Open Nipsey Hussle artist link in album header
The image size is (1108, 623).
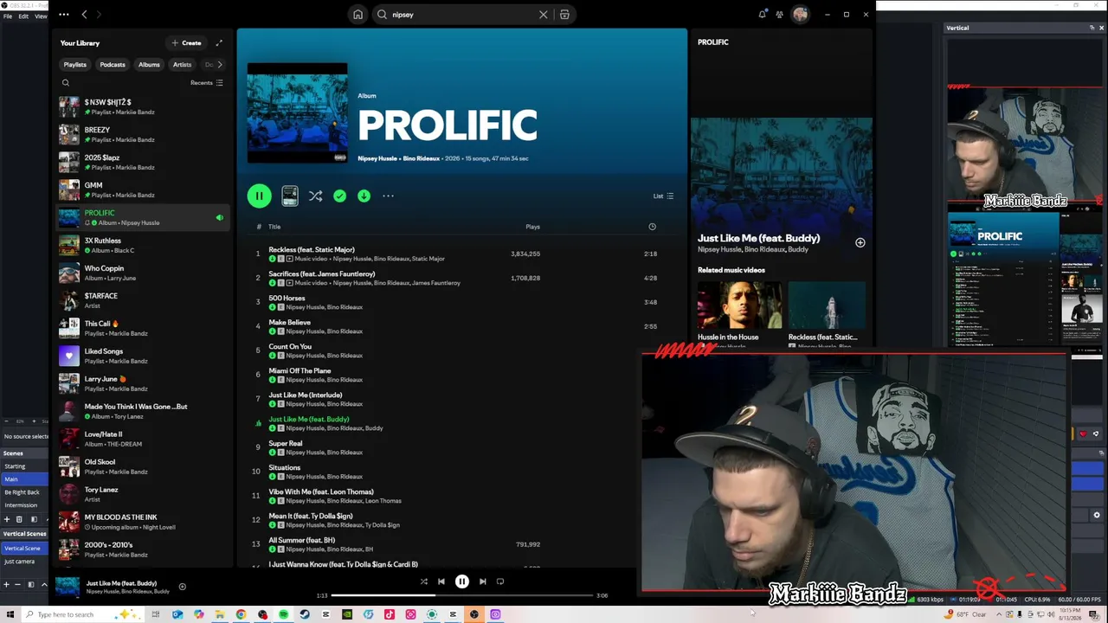coord(377,159)
